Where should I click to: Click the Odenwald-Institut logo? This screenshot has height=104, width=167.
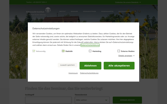coord(38,11)
